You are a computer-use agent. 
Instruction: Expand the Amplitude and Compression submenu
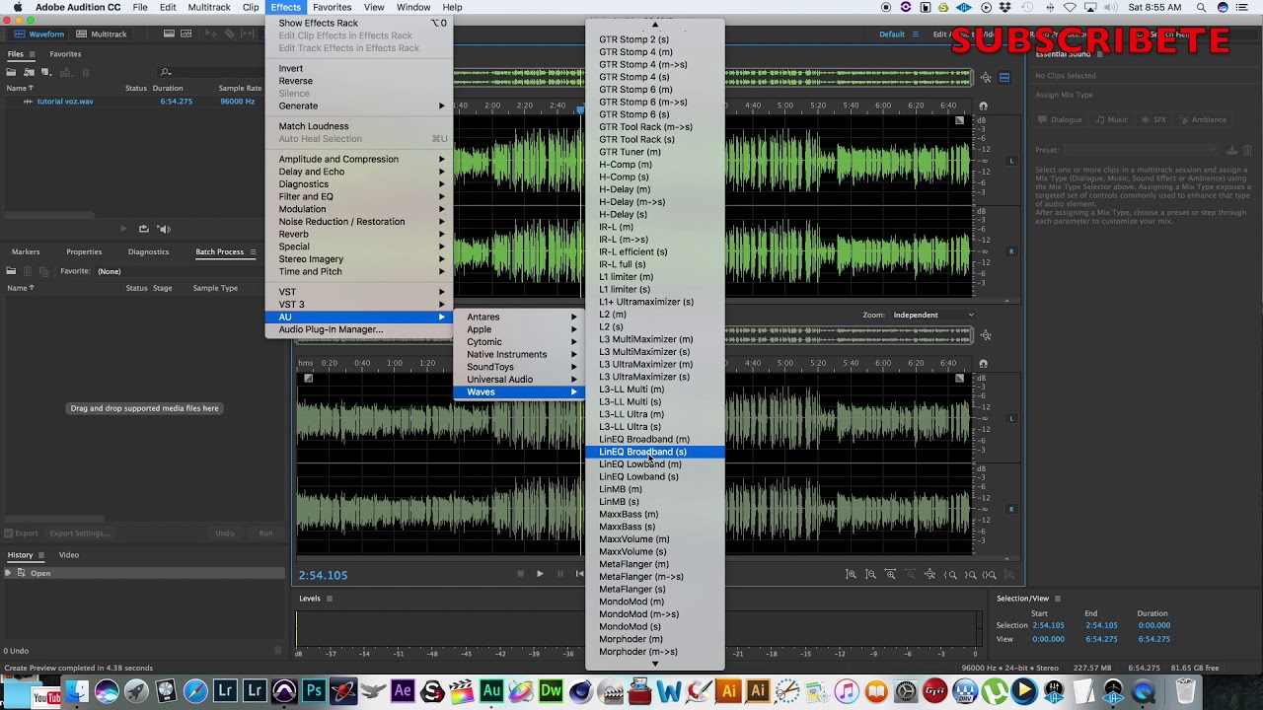(x=358, y=159)
